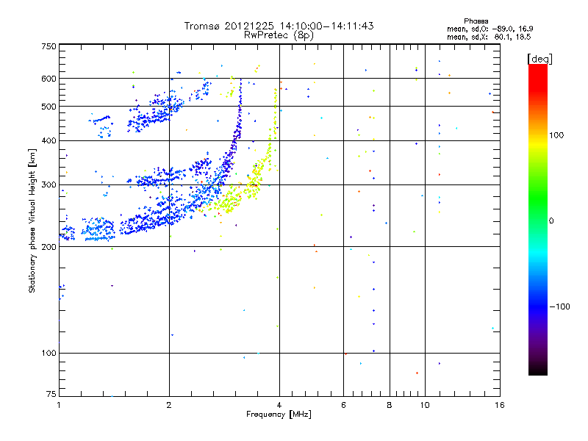
Task: Click the "RwPretec (8p)" subtitle
Action: point(279,35)
